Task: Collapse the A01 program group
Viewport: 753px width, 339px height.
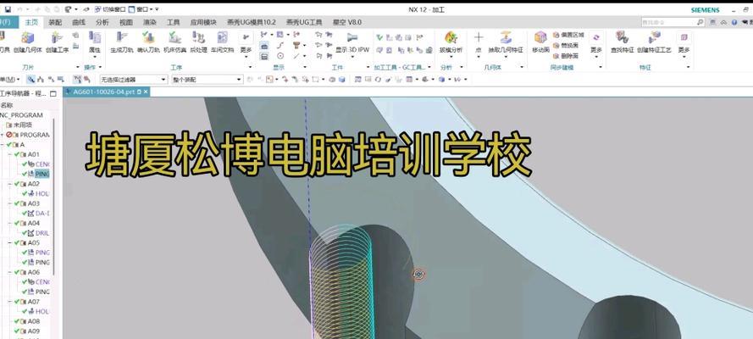Action: click(10, 154)
